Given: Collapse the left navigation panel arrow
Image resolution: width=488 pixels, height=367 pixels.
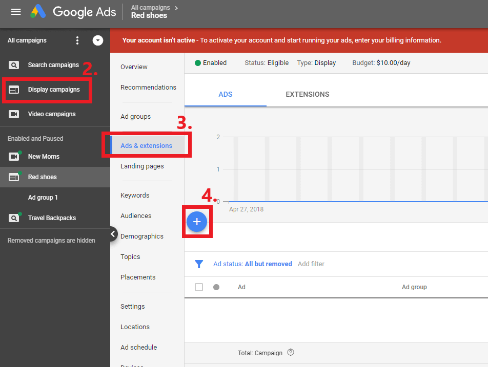Looking at the screenshot, I should (x=113, y=234).
